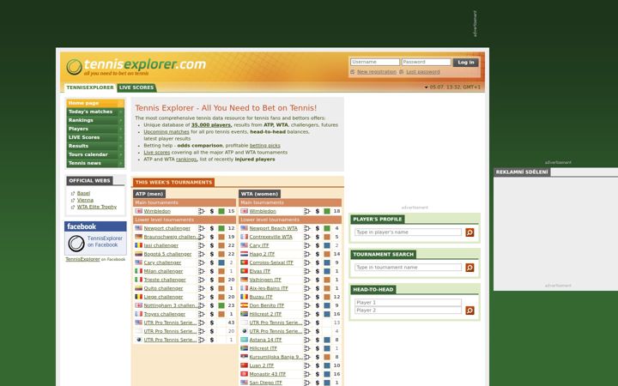Open Tennis news menu item
The image size is (618, 386).
(95, 164)
